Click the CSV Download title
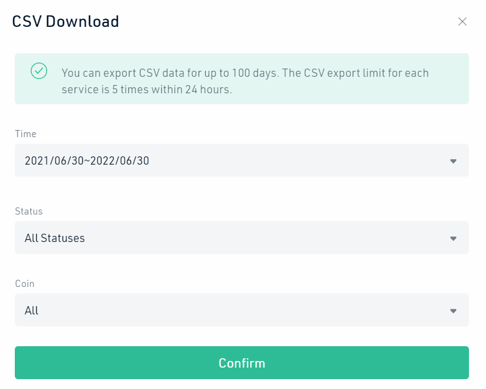486x389 pixels. tap(66, 22)
